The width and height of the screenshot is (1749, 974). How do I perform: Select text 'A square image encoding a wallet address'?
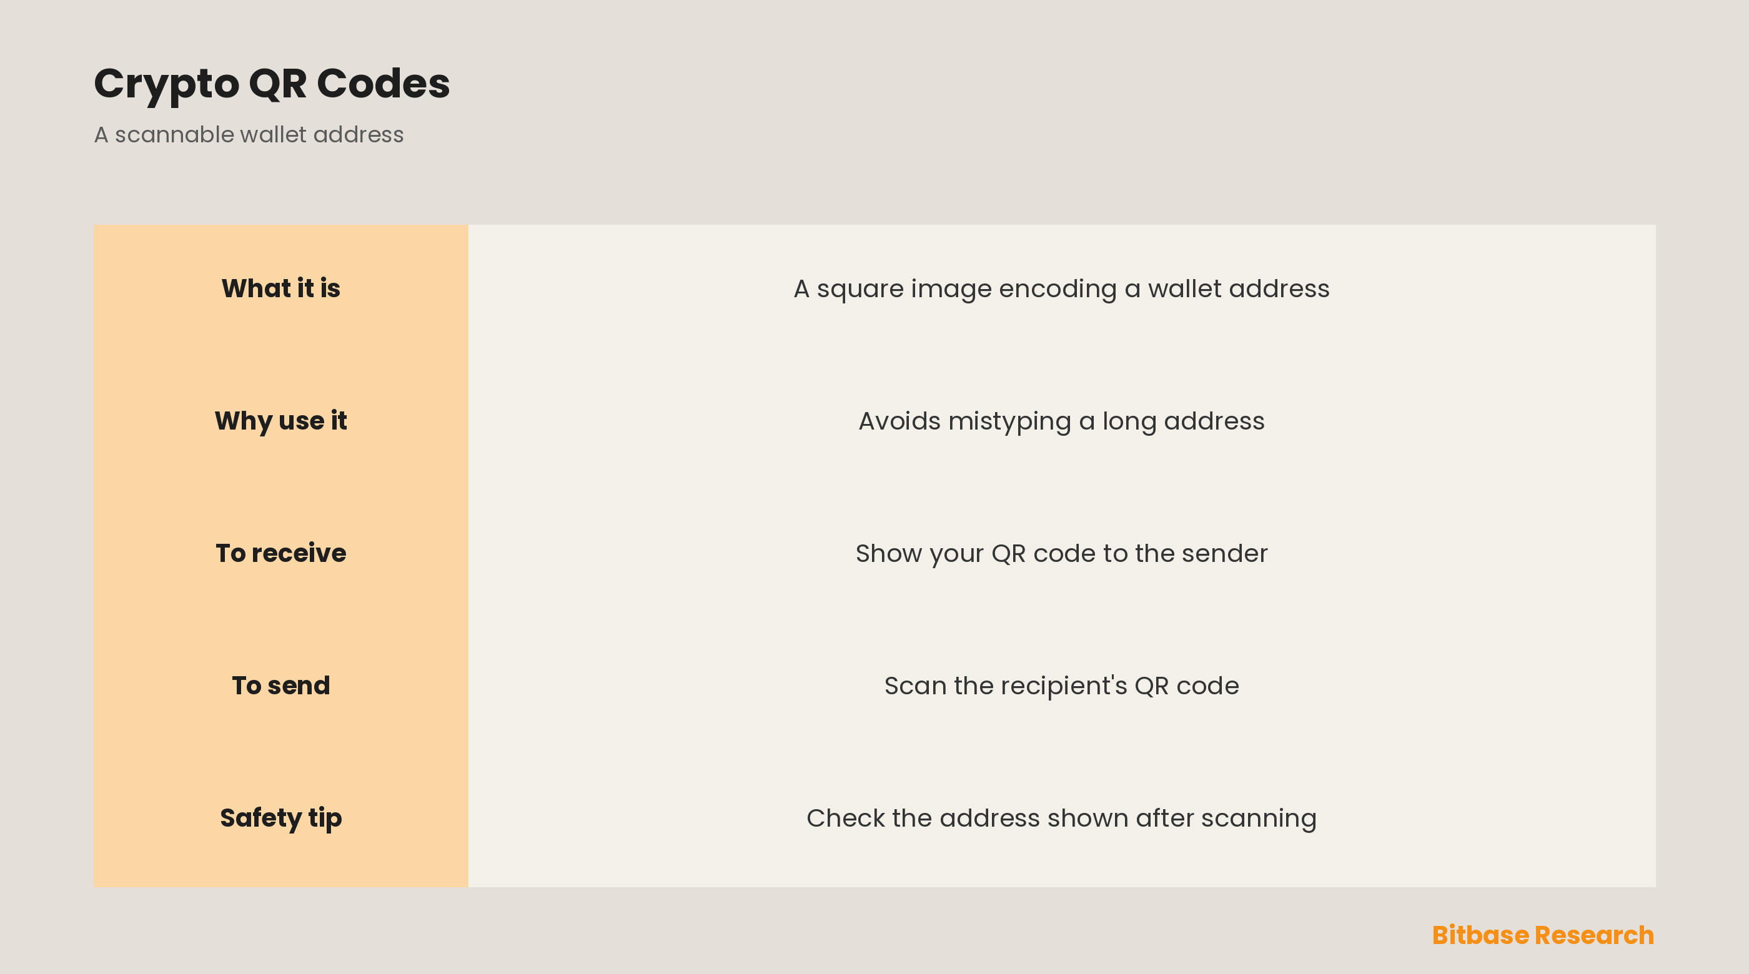1061,288
